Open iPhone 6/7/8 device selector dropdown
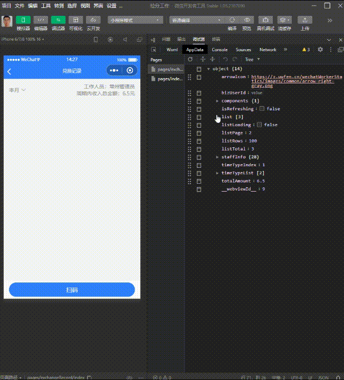The image size is (344, 380). click(23, 39)
